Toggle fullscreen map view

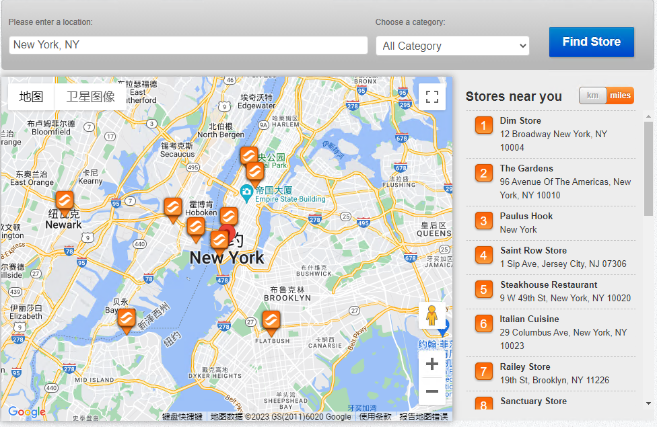432,97
